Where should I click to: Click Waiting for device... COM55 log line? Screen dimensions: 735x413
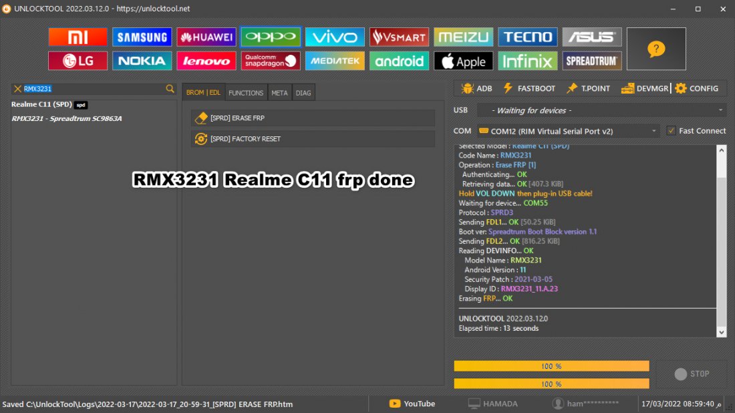[503, 203]
